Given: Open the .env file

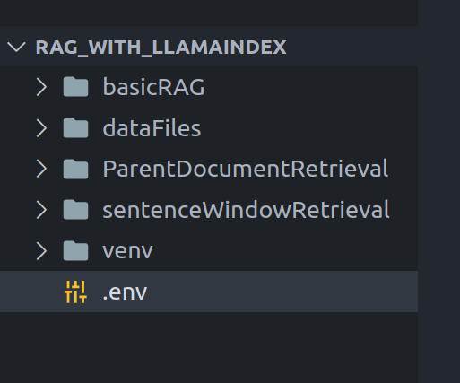Looking at the screenshot, I should coord(209,292).
